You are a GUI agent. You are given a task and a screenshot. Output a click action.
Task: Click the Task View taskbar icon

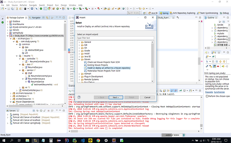click(x=19, y=140)
